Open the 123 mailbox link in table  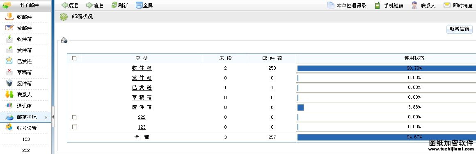[x=142, y=127]
